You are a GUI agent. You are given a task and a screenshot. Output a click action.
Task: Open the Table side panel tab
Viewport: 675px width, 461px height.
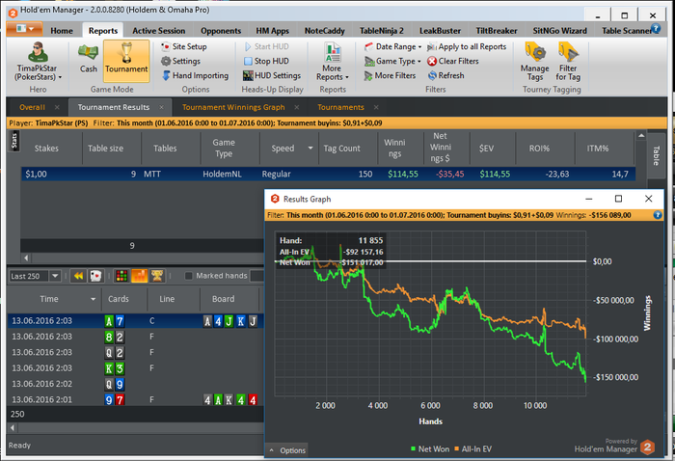pos(656,155)
